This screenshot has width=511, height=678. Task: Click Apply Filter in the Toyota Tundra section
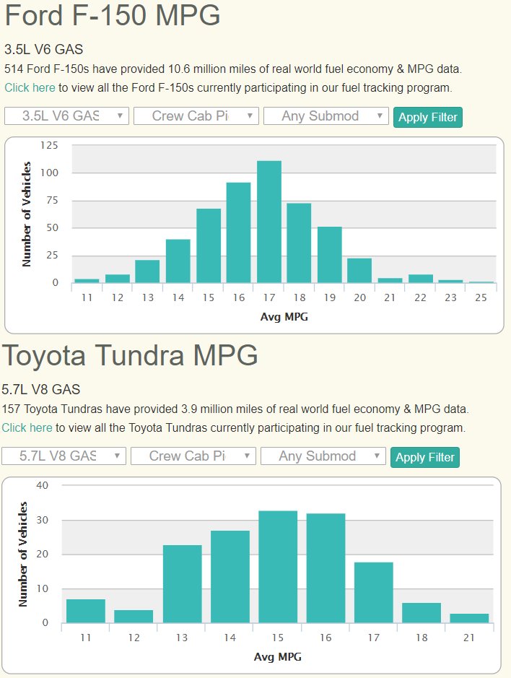point(424,457)
